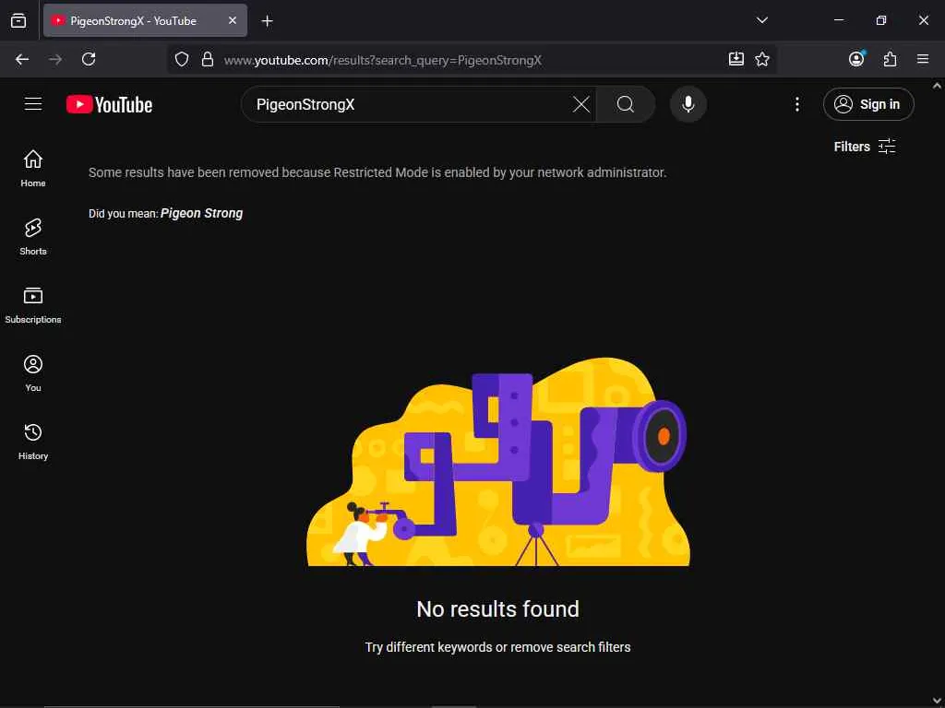Screen dimensions: 945x708
Task: Click the scrollbar down arrow
Action: click(938, 701)
